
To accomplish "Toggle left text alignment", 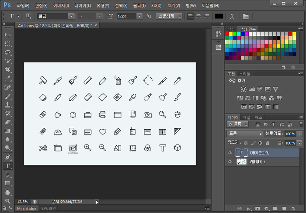I will (x=191, y=16).
